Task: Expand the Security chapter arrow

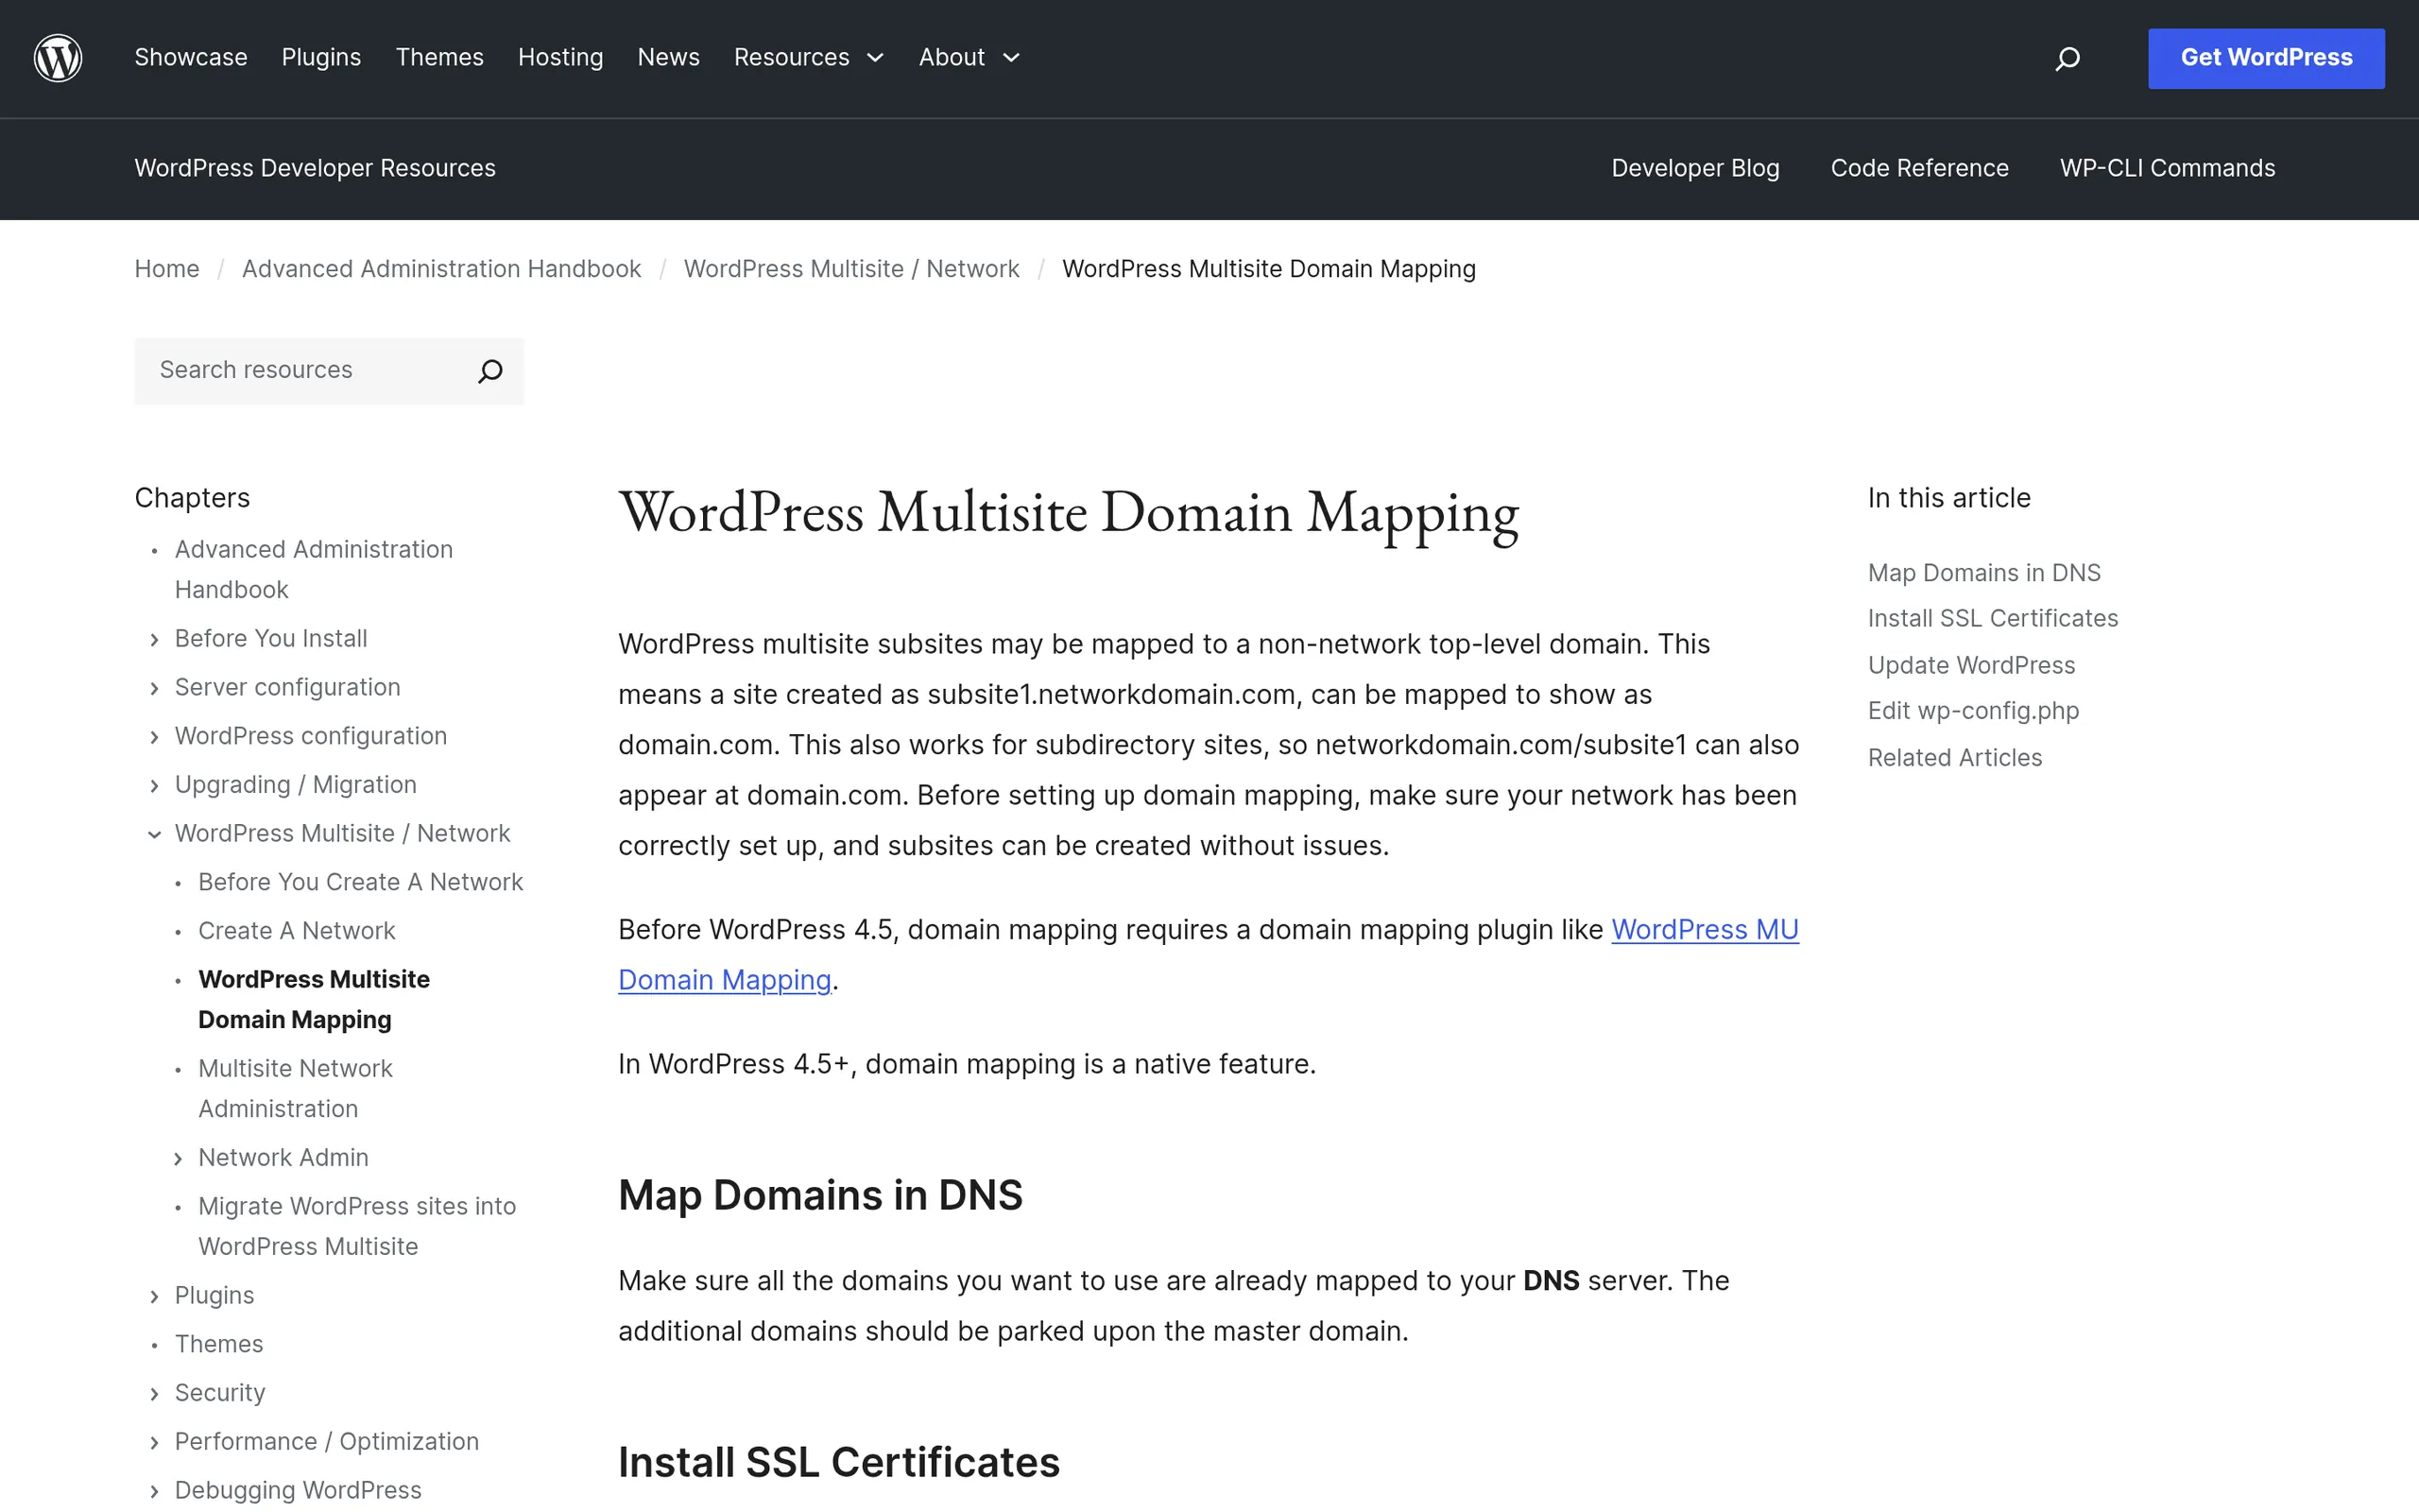Action: (154, 1395)
